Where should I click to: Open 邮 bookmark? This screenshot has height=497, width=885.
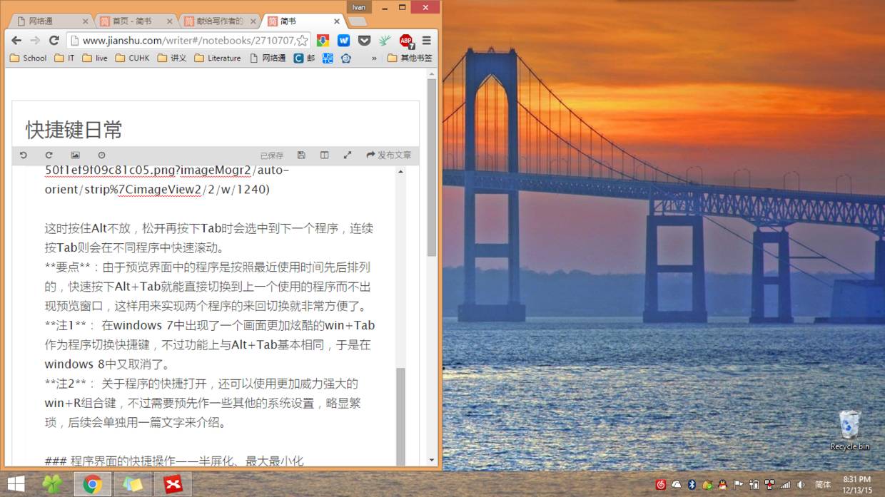(304, 58)
